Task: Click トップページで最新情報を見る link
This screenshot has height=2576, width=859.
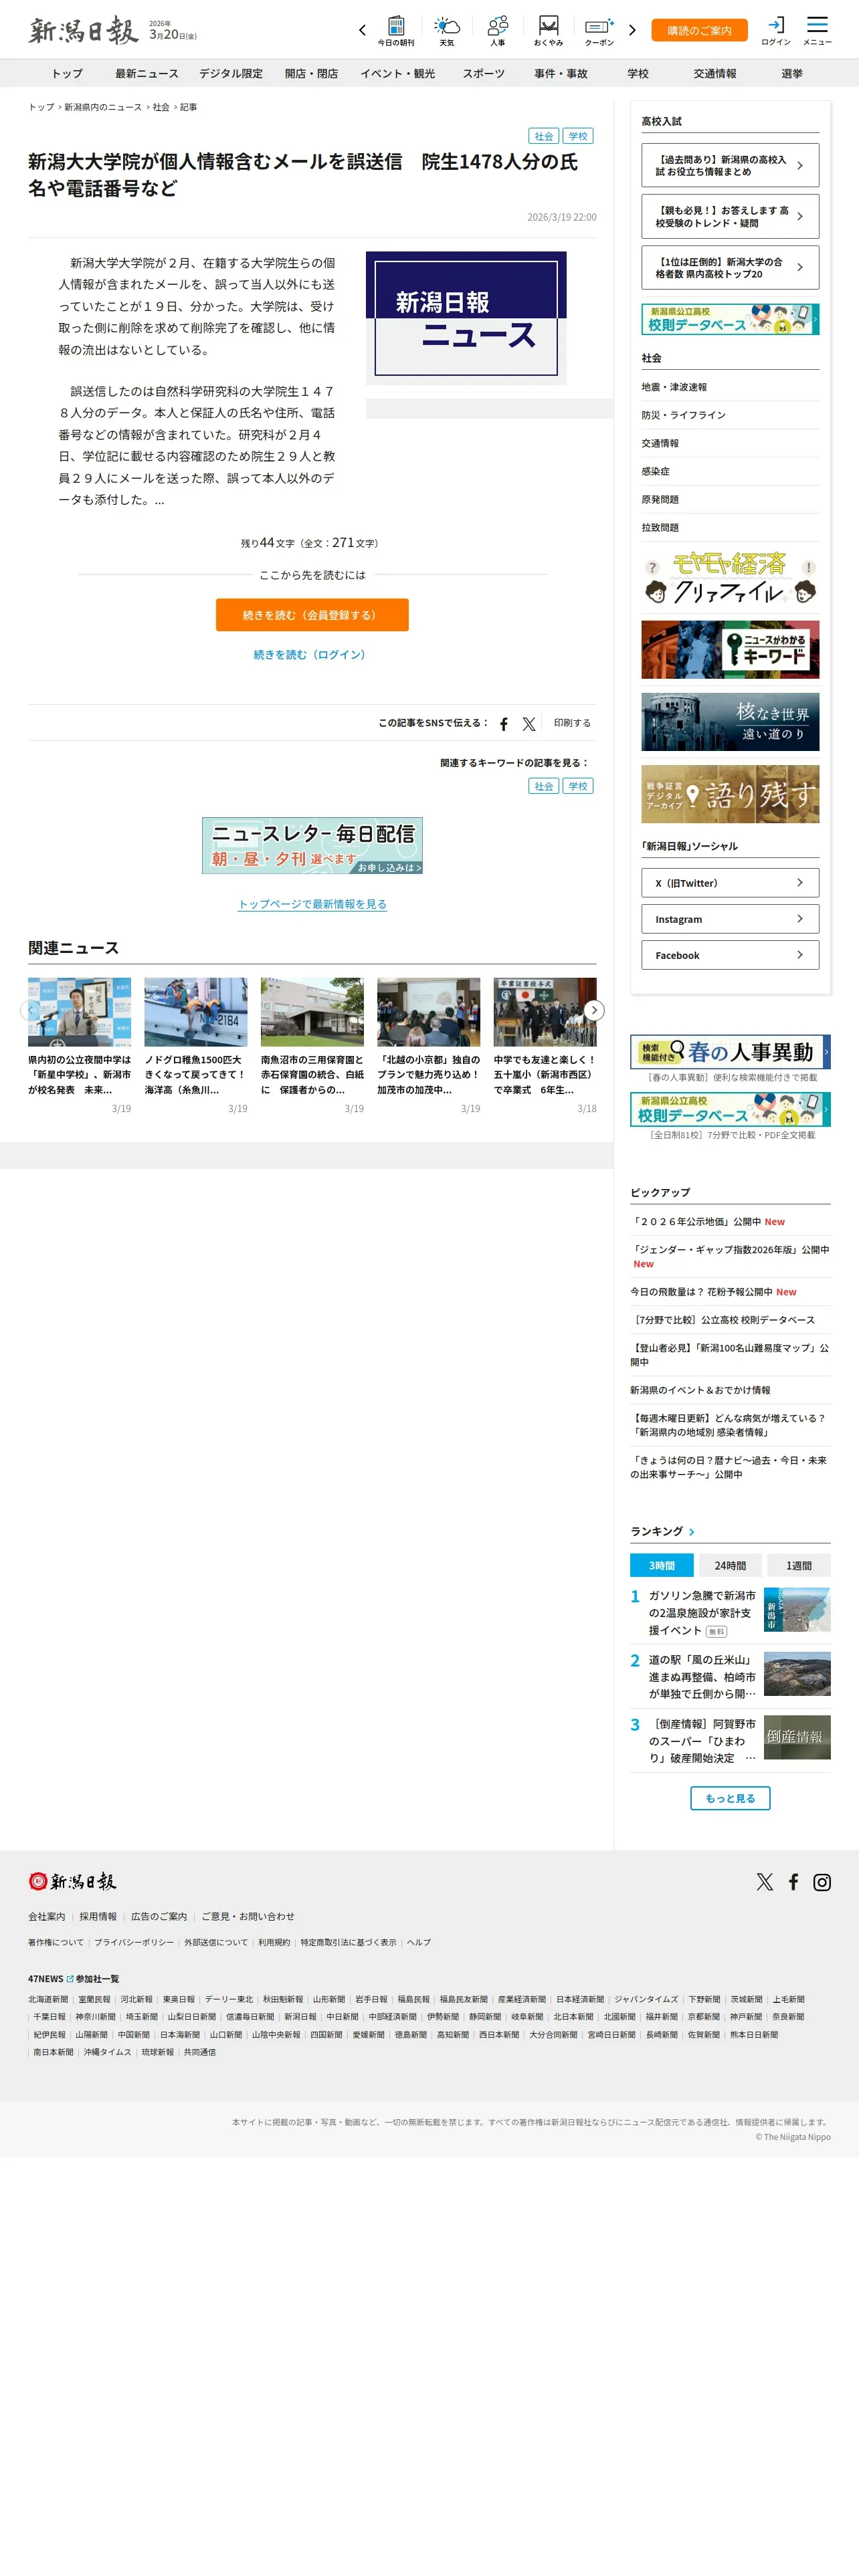Action: (312, 904)
